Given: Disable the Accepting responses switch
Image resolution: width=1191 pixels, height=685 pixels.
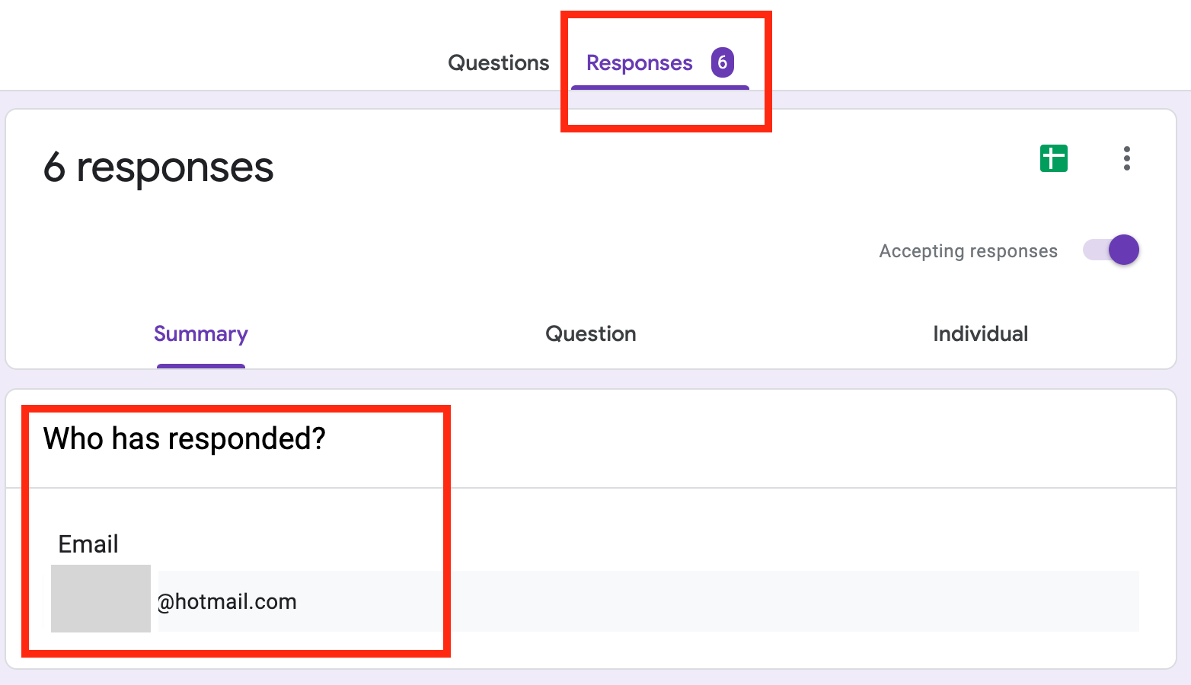Looking at the screenshot, I should point(1111,250).
